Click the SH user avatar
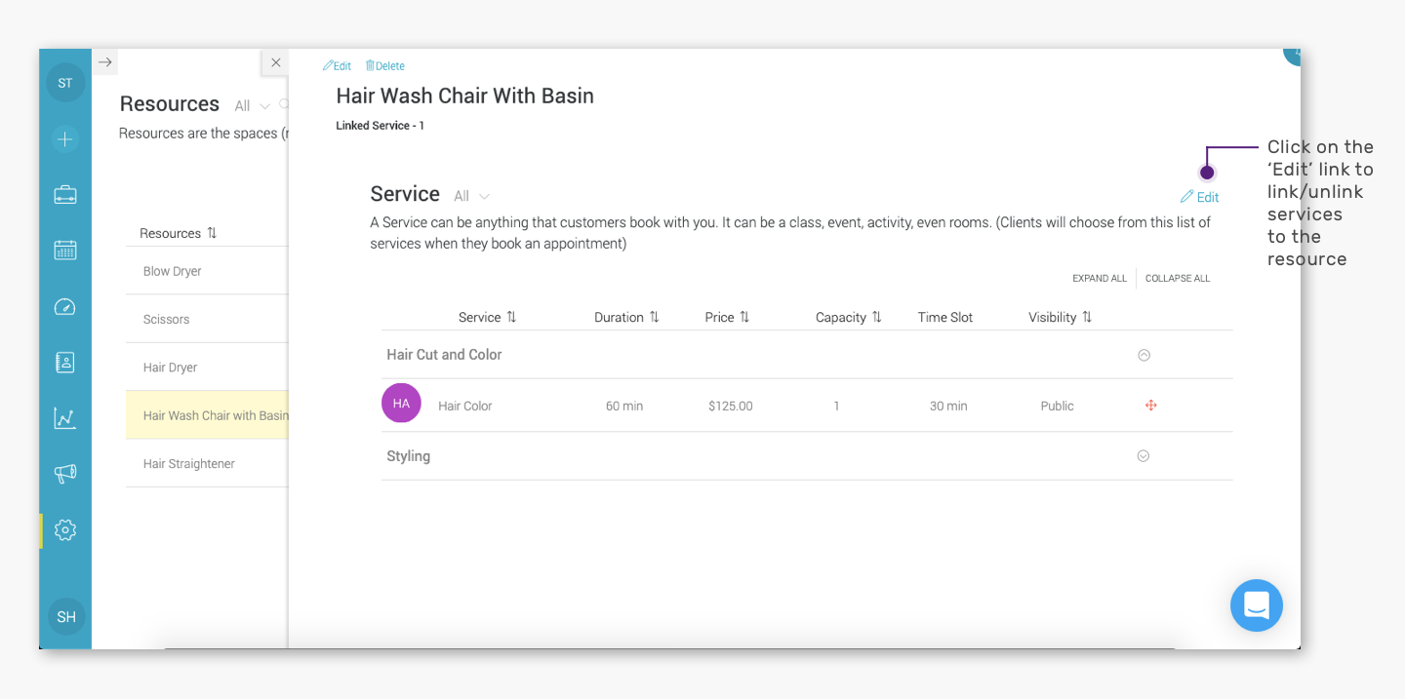Image resolution: width=1405 pixels, height=700 pixels. pyautogui.click(x=66, y=617)
